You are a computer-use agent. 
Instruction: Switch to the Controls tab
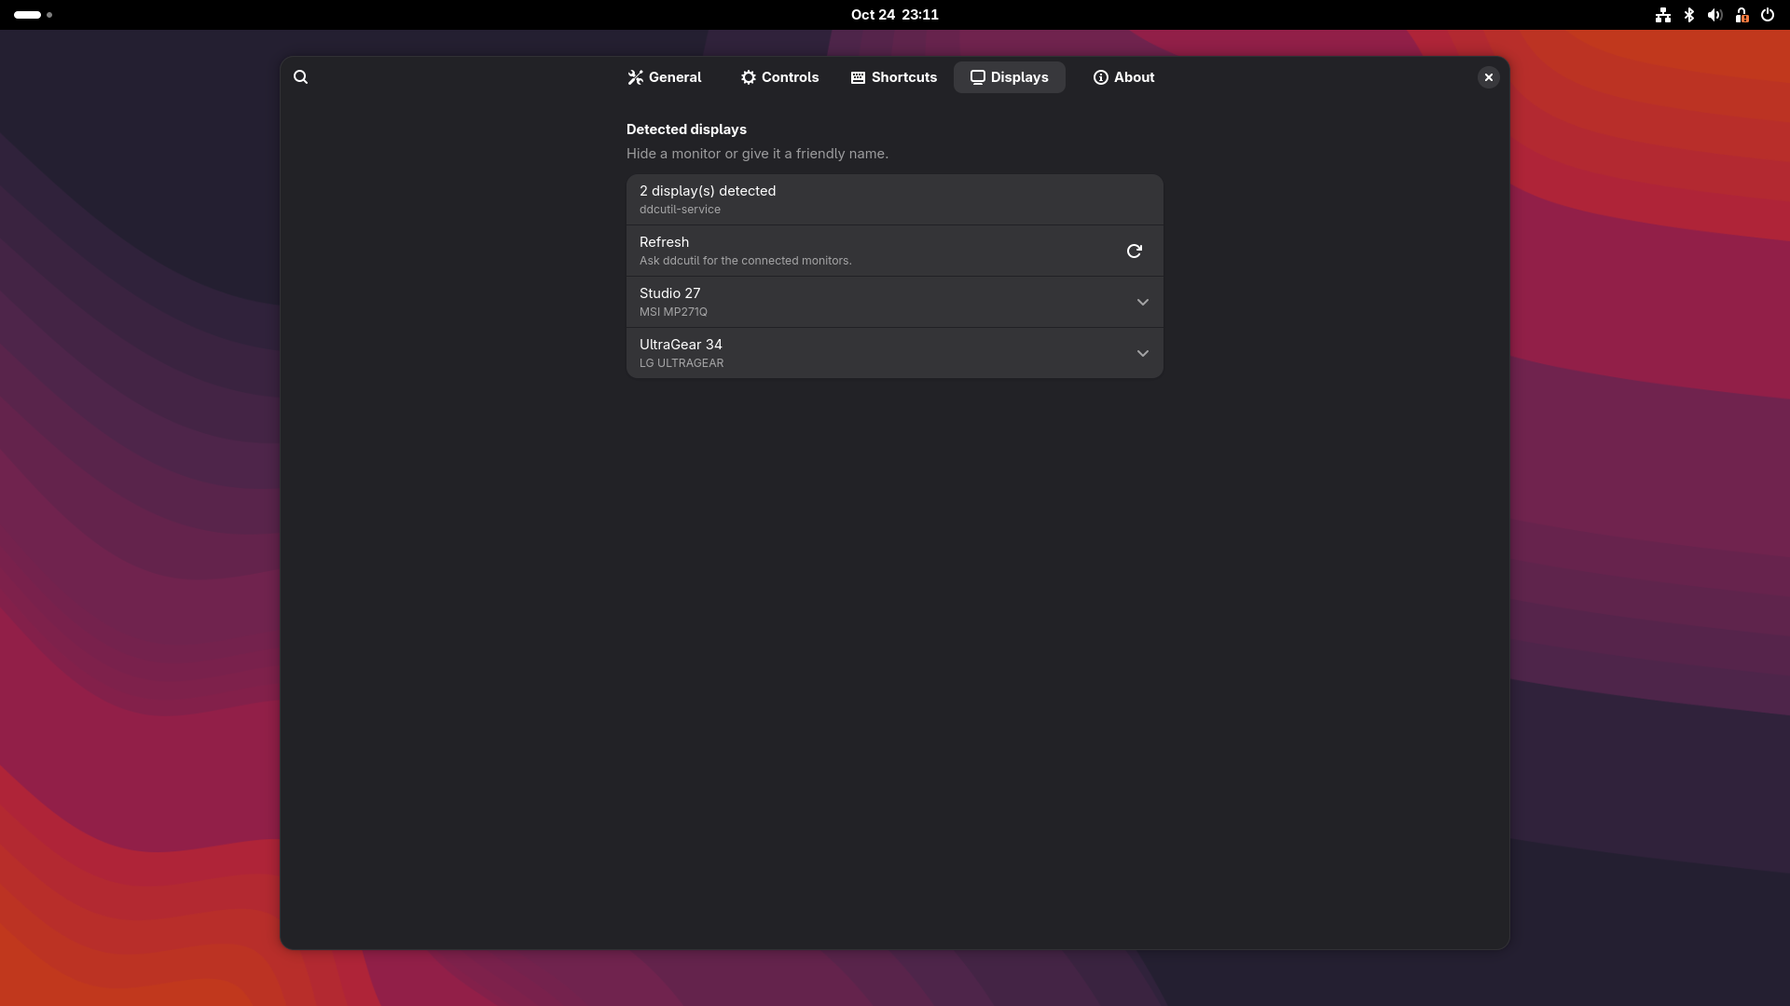(x=779, y=77)
